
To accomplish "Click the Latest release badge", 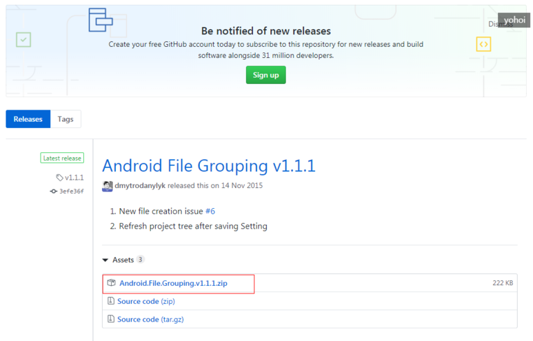I will [62, 158].
